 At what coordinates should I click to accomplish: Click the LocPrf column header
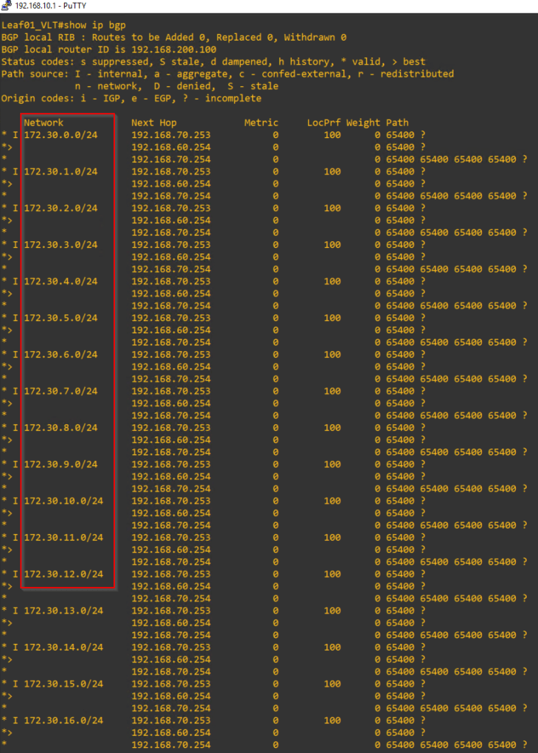(323, 123)
